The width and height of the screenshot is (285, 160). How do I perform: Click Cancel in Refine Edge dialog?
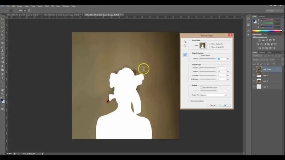[212, 105]
